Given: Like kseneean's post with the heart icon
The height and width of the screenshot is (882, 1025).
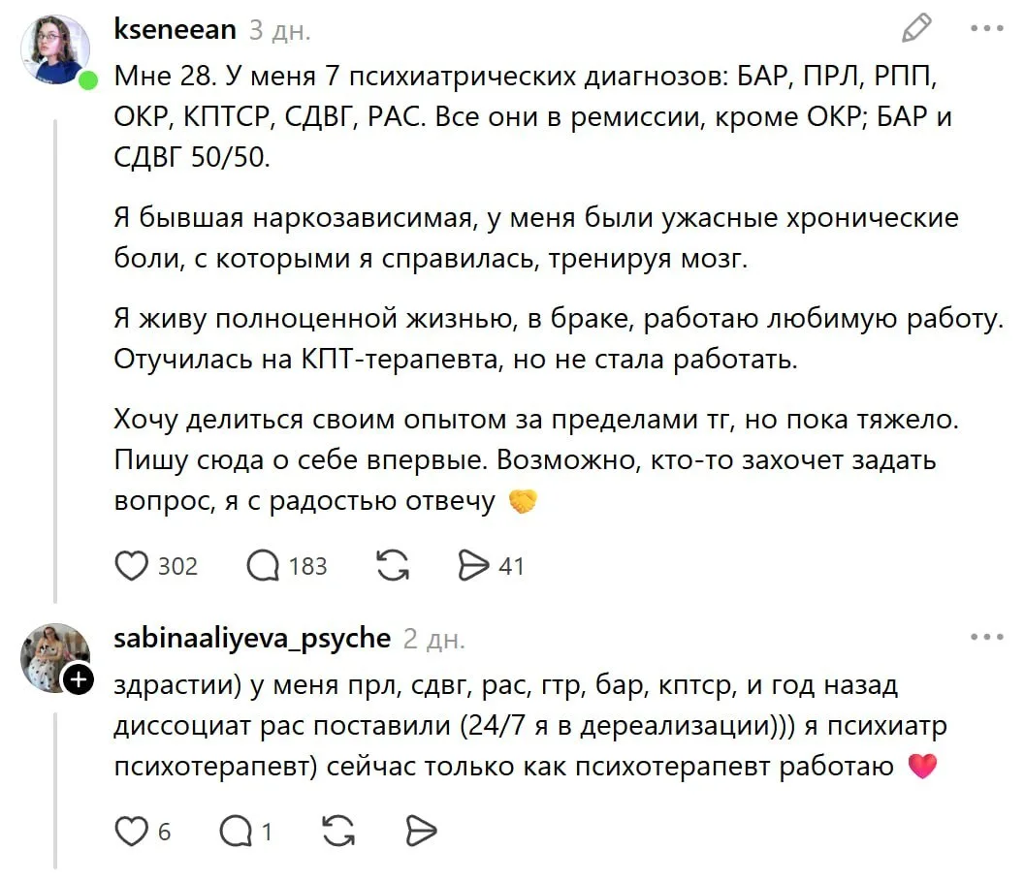Looking at the screenshot, I should pyautogui.click(x=131, y=565).
